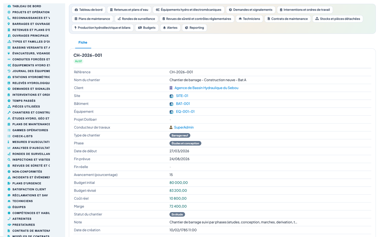
Task: Click the Non-conformités exclamation icon
Action: point(9,172)
